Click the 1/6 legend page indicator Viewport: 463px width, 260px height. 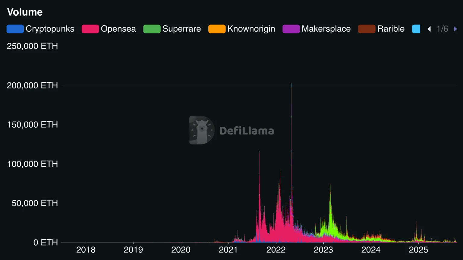(442, 29)
